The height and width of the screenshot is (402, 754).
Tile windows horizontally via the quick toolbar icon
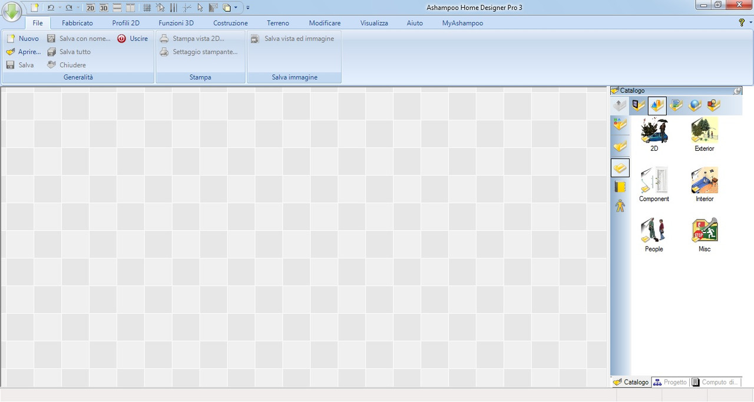(117, 8)
